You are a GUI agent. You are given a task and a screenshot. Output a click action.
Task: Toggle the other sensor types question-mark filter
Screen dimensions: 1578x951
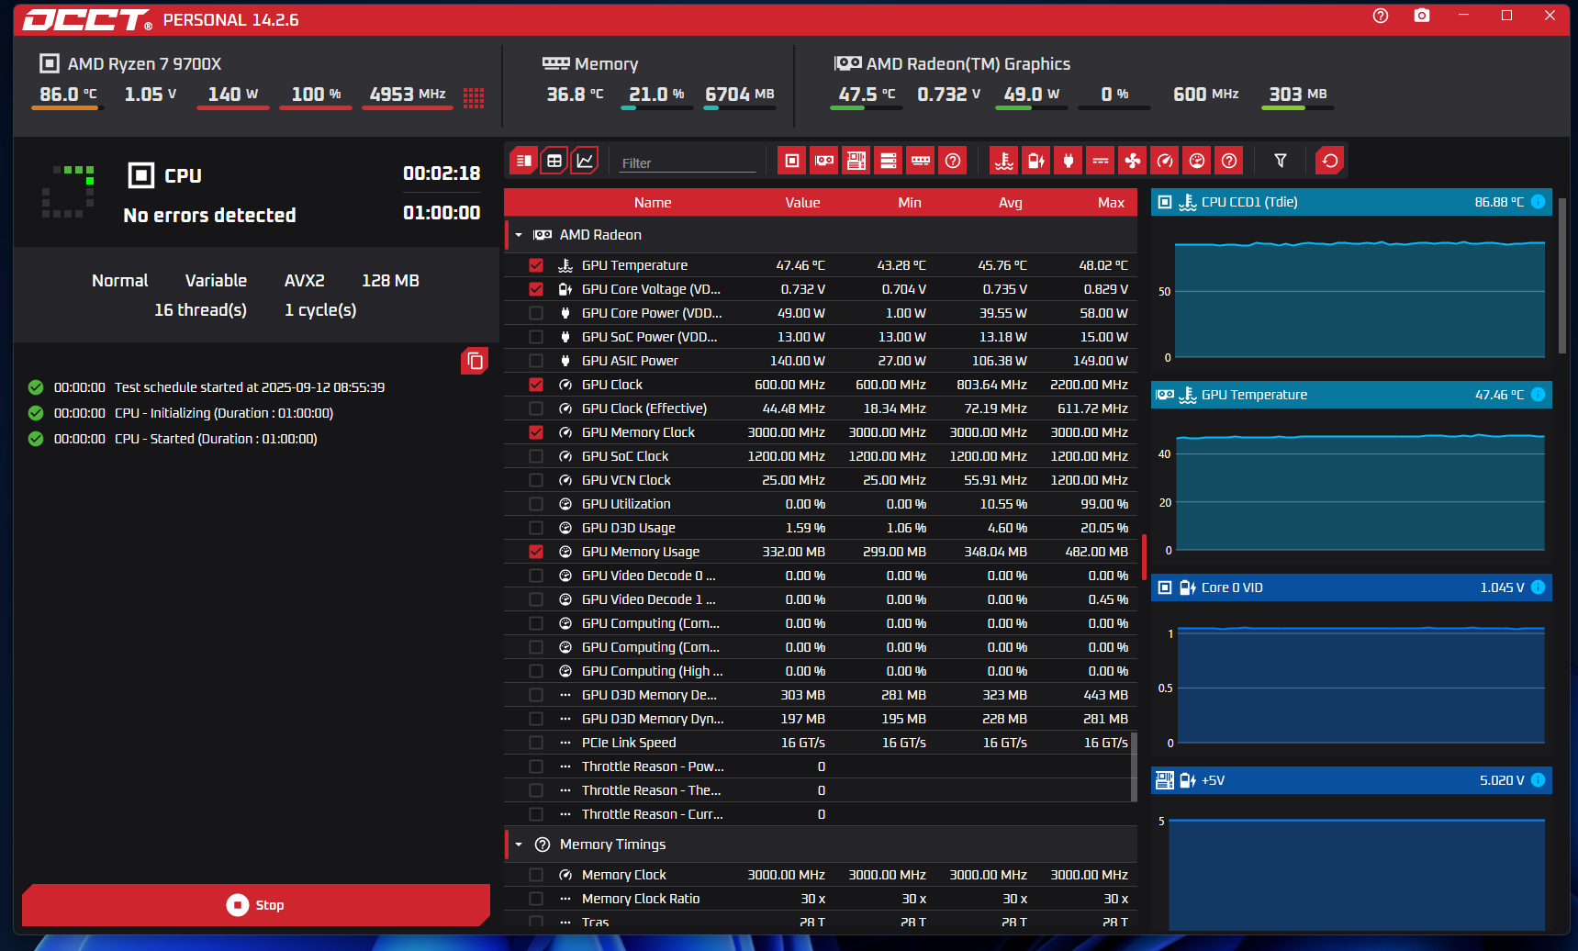pos(1229,161)
